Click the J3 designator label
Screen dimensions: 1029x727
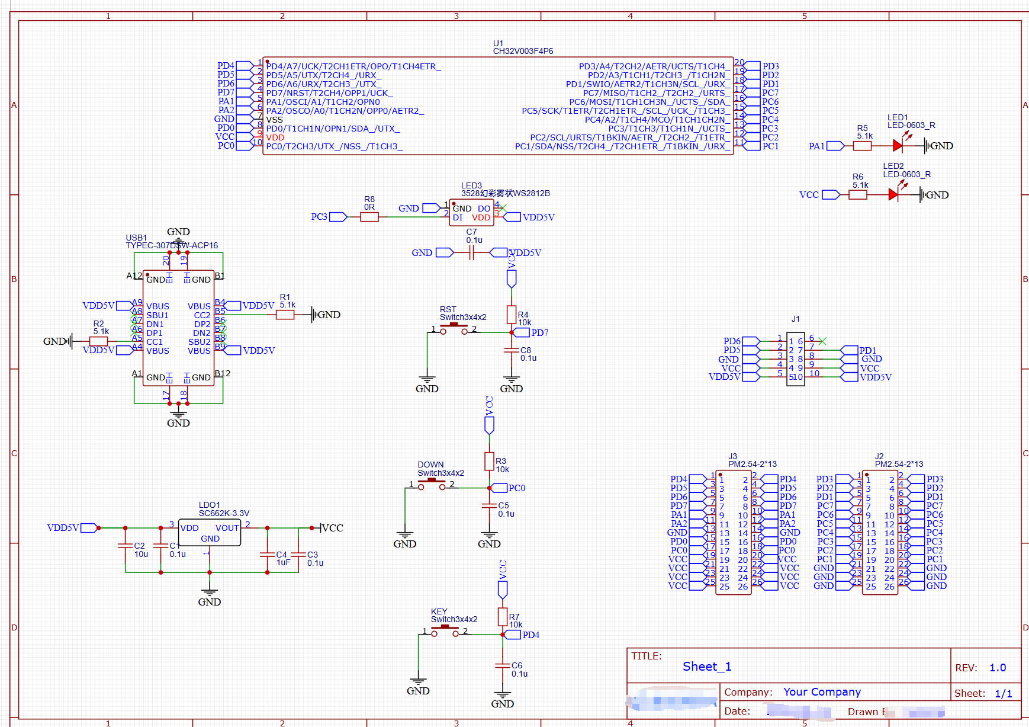[x=732, y=456]
